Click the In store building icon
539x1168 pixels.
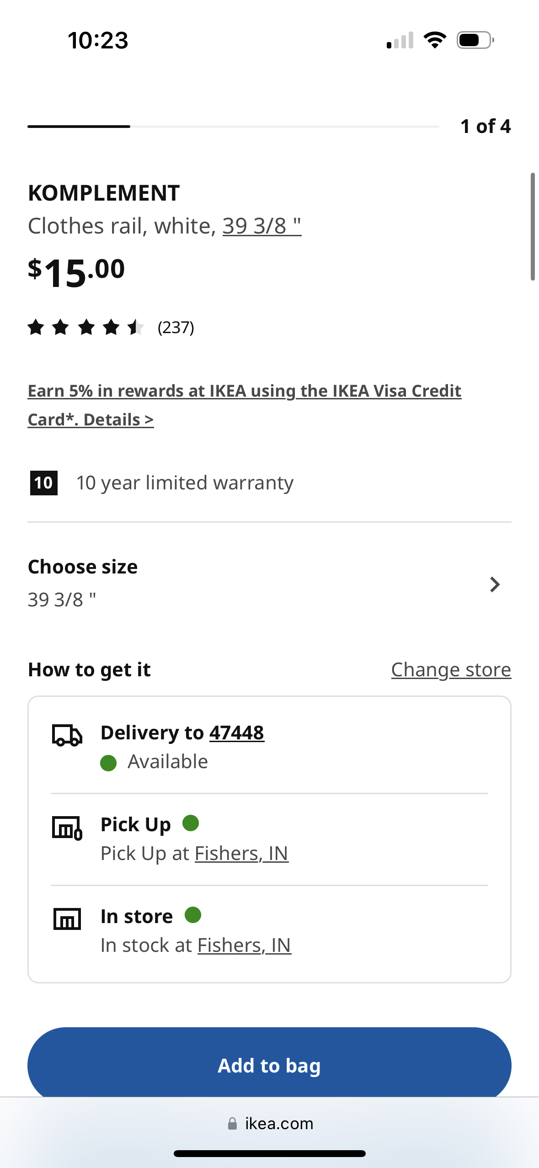point(67,919)
